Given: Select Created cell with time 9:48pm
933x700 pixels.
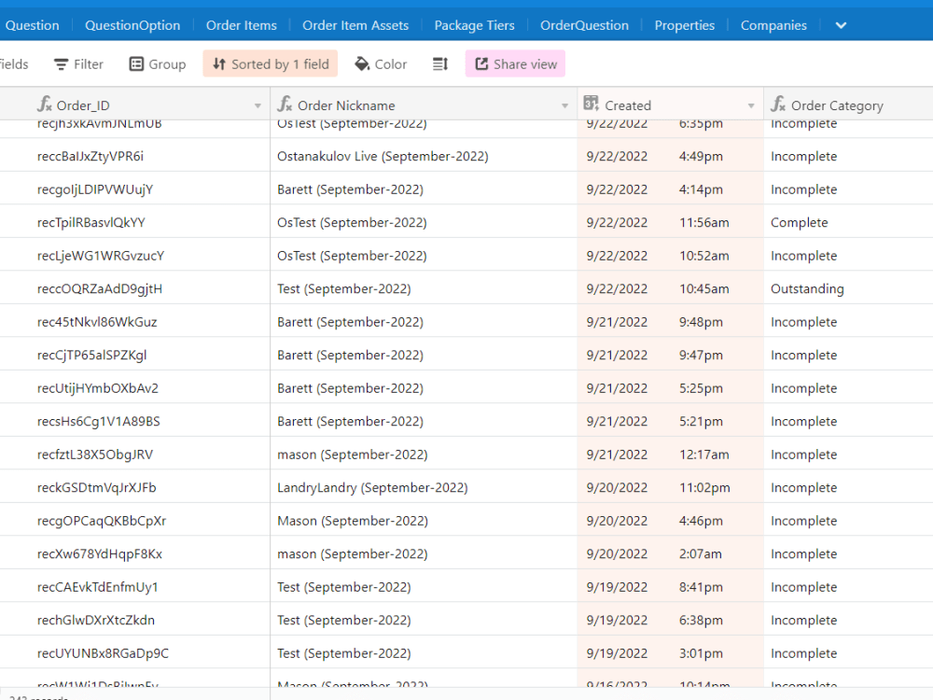Looking at the screenshot, I should (x=671, y=322).
